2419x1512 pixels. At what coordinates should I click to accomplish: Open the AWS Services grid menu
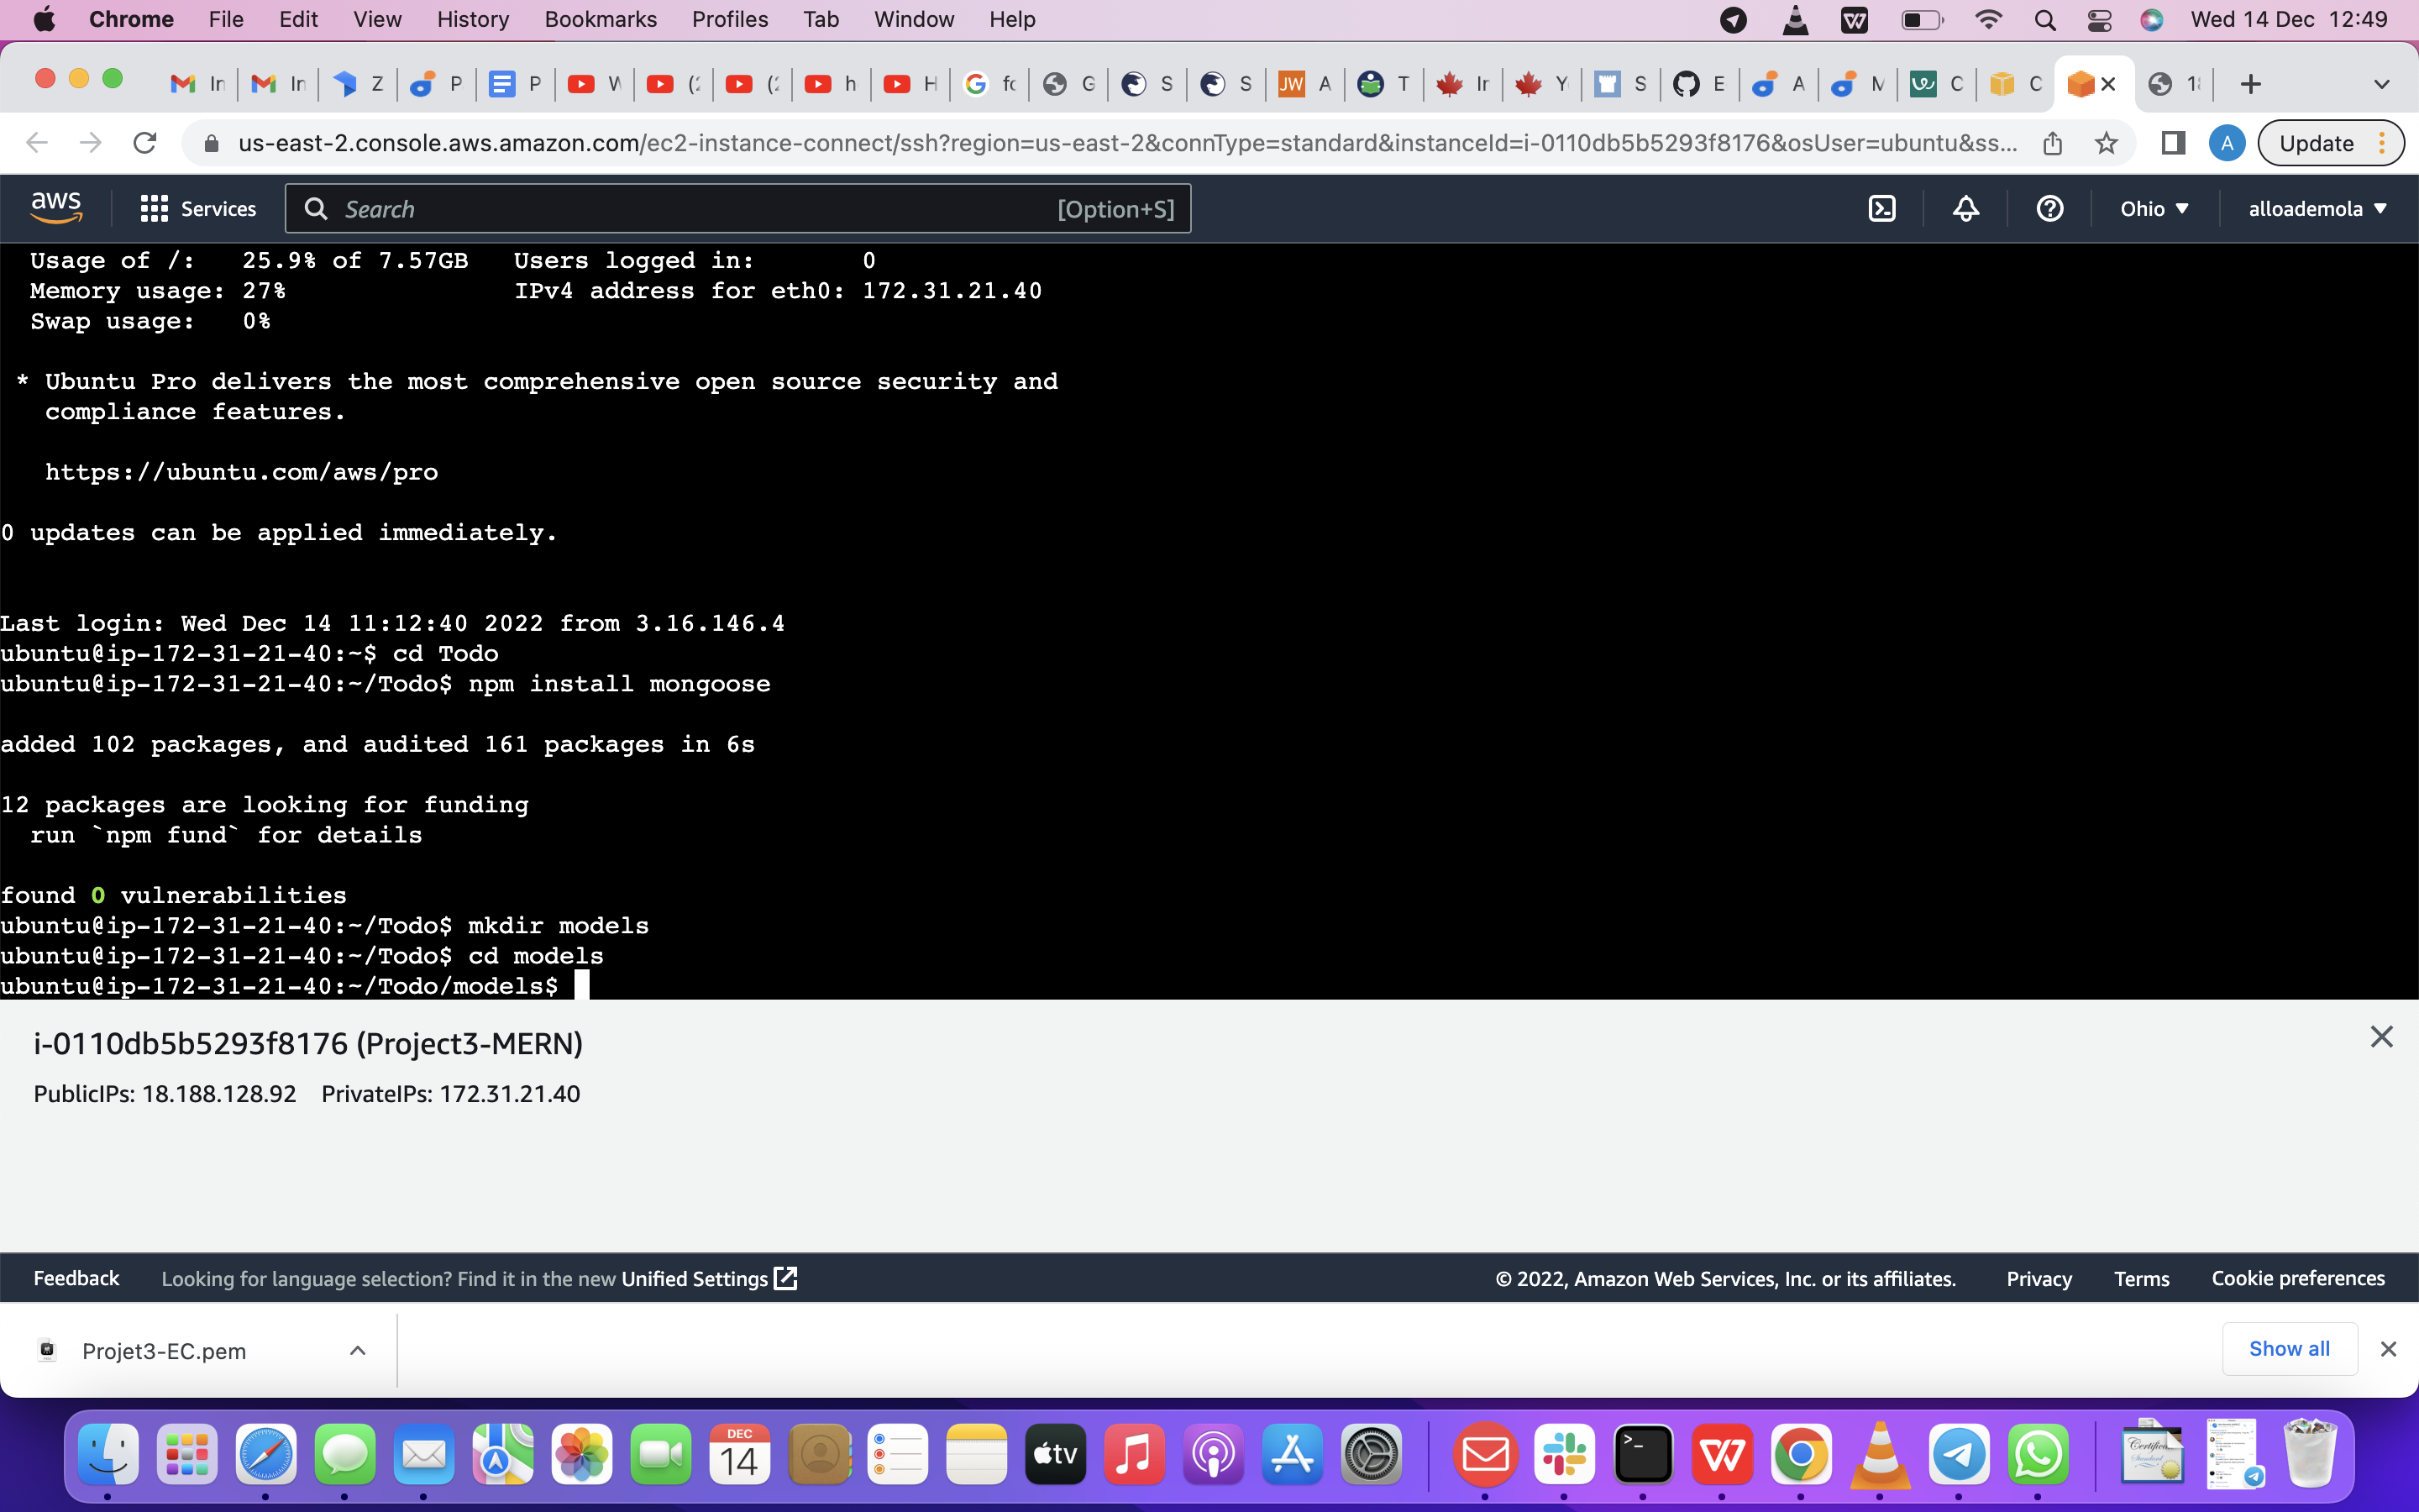(153, 208)
